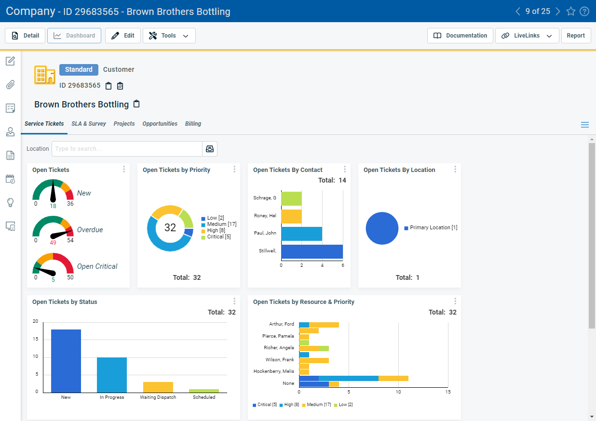Open the help question mark icon

584,11
